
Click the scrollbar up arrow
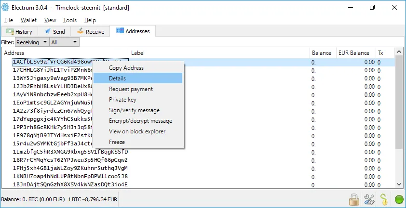coord(399,52)
